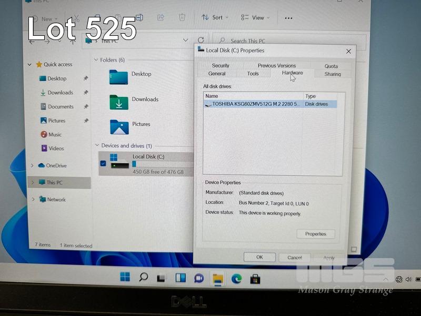Select the TOSHIBA KSG60ZMV512G disk entry

(255, 104)
